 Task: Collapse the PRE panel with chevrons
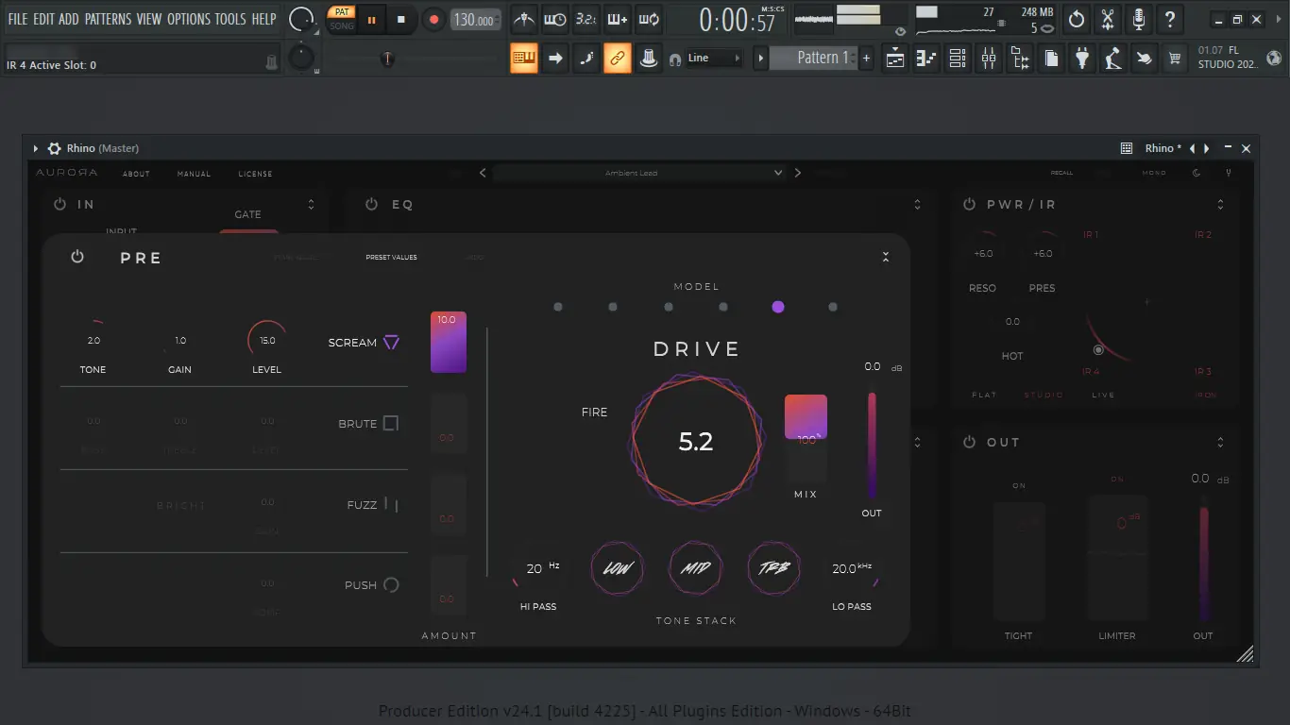pos(886,257)
